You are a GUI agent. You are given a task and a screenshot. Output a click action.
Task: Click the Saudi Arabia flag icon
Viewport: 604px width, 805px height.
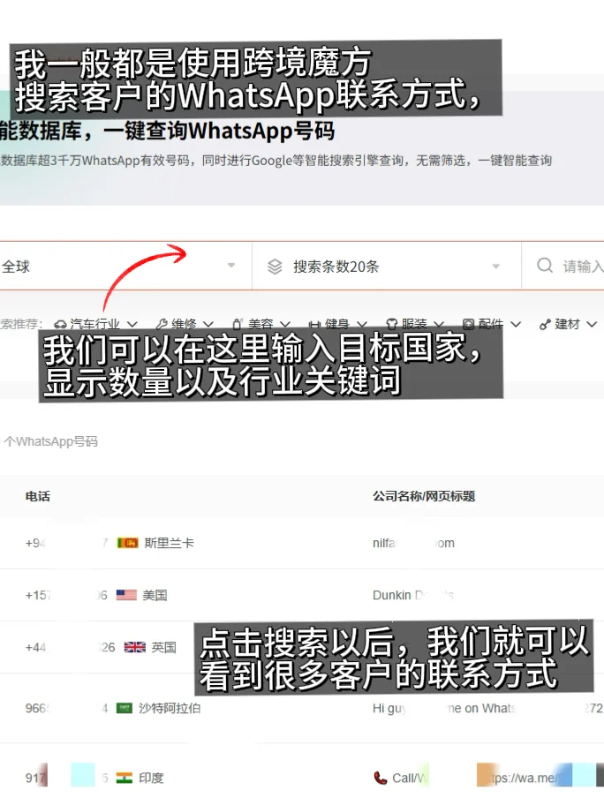125,709
